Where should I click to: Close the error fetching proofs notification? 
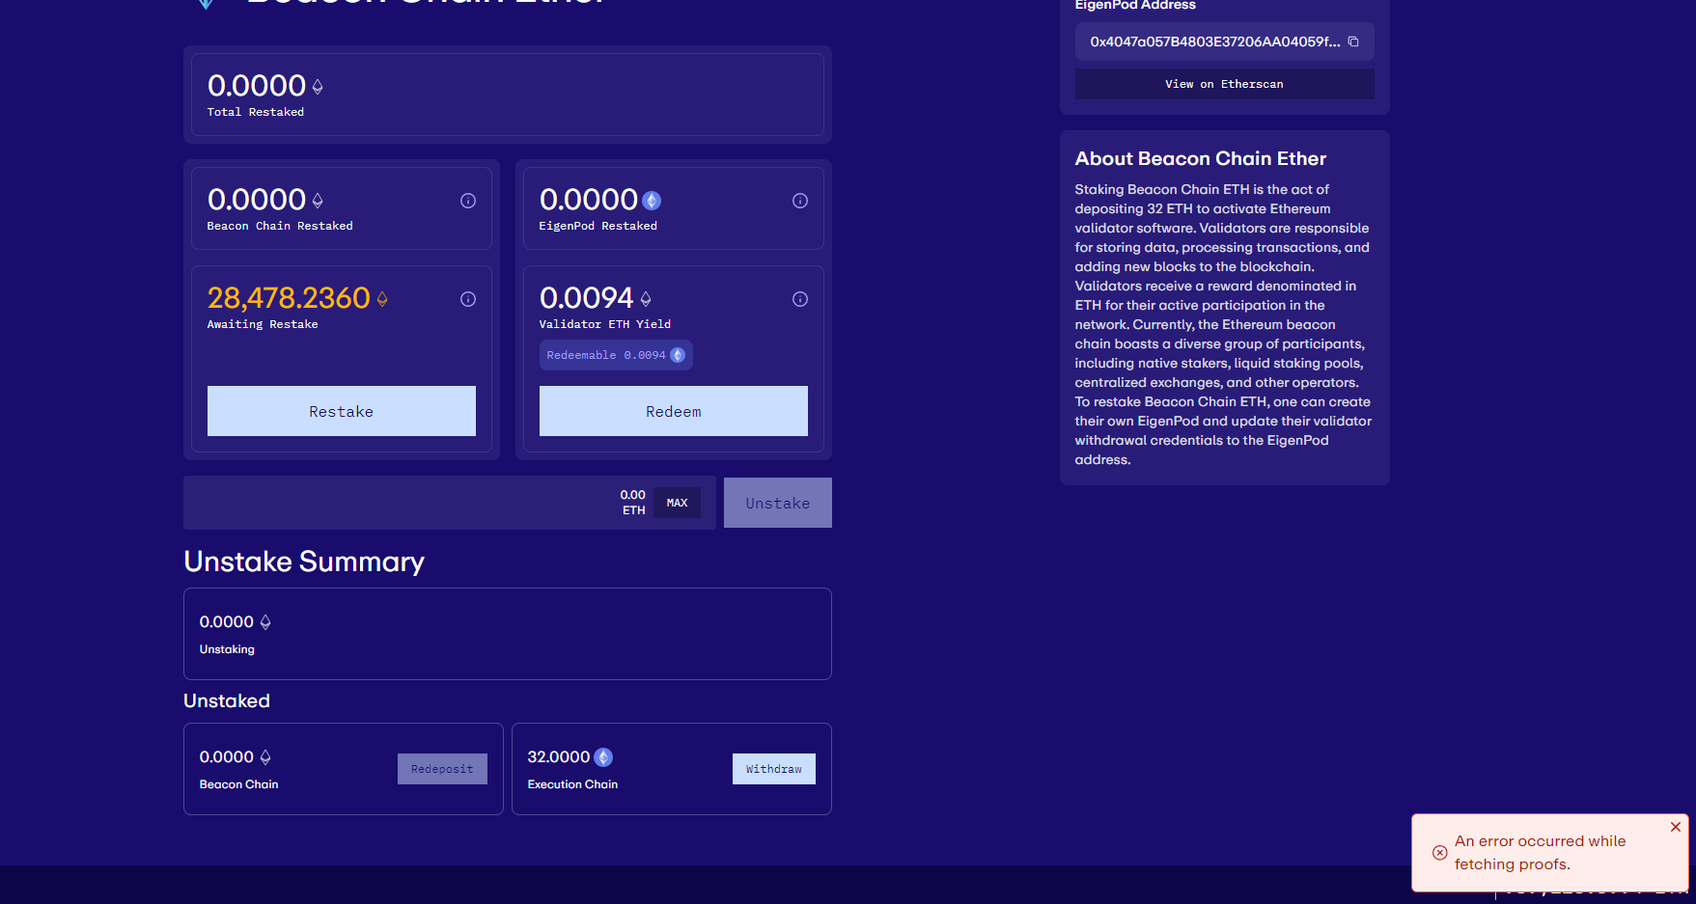click(x=1676, y=827)
